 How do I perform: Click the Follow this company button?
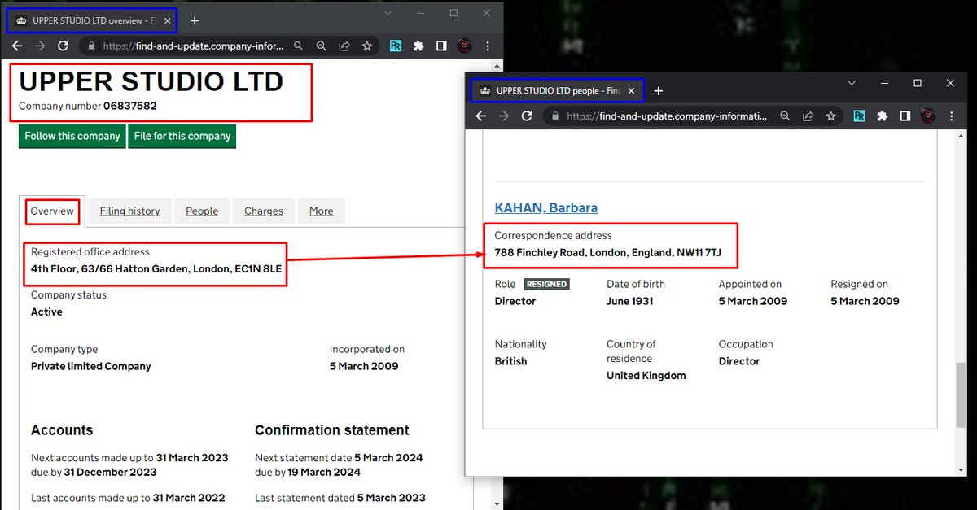point(72,136)
